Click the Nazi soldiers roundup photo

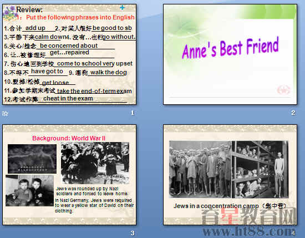pyautogui.click(x=95, y=163)
